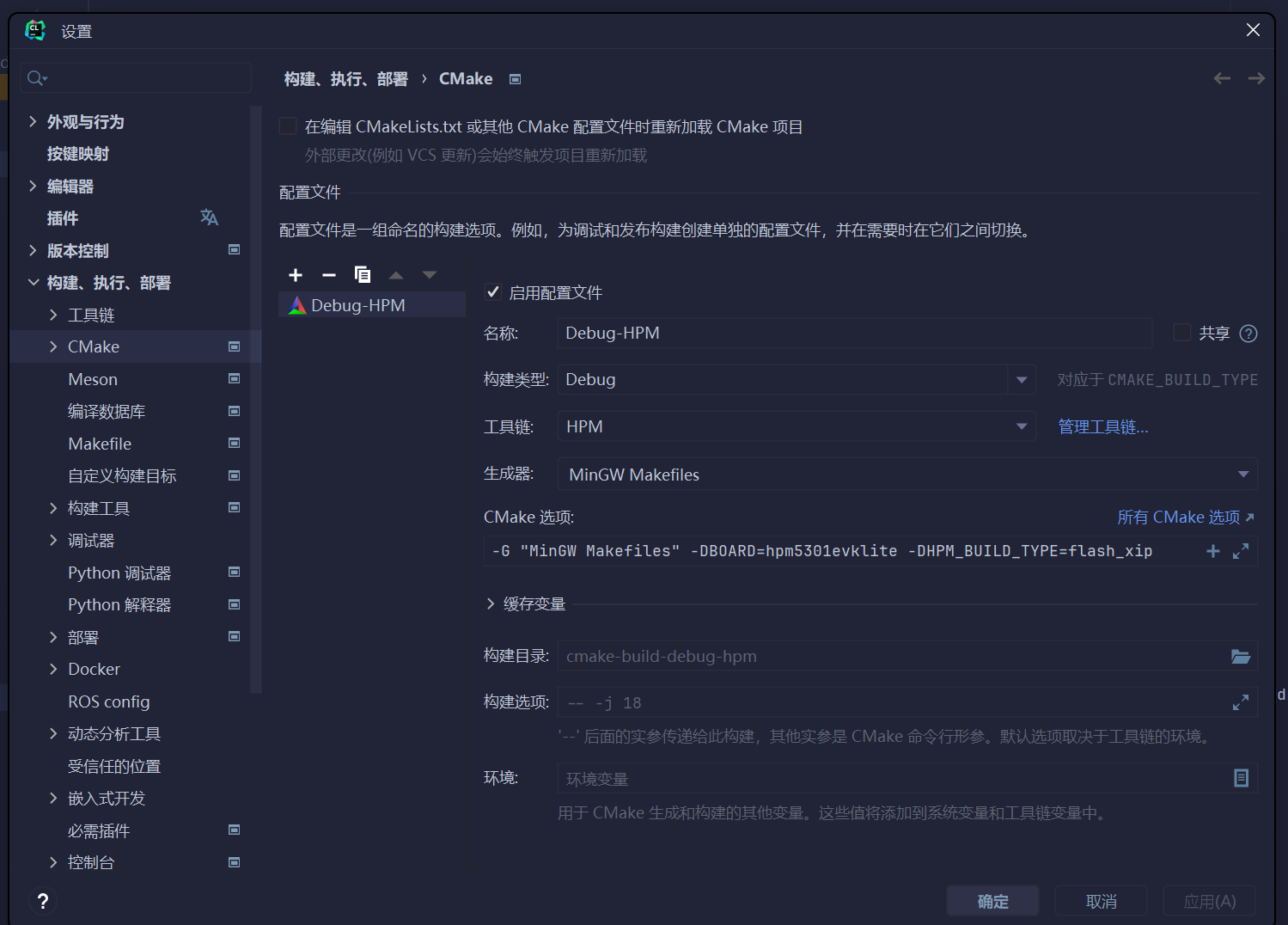1288x925 pixels.
Task: Click the CLion logo in the title bar
Action: coord(35,31)
